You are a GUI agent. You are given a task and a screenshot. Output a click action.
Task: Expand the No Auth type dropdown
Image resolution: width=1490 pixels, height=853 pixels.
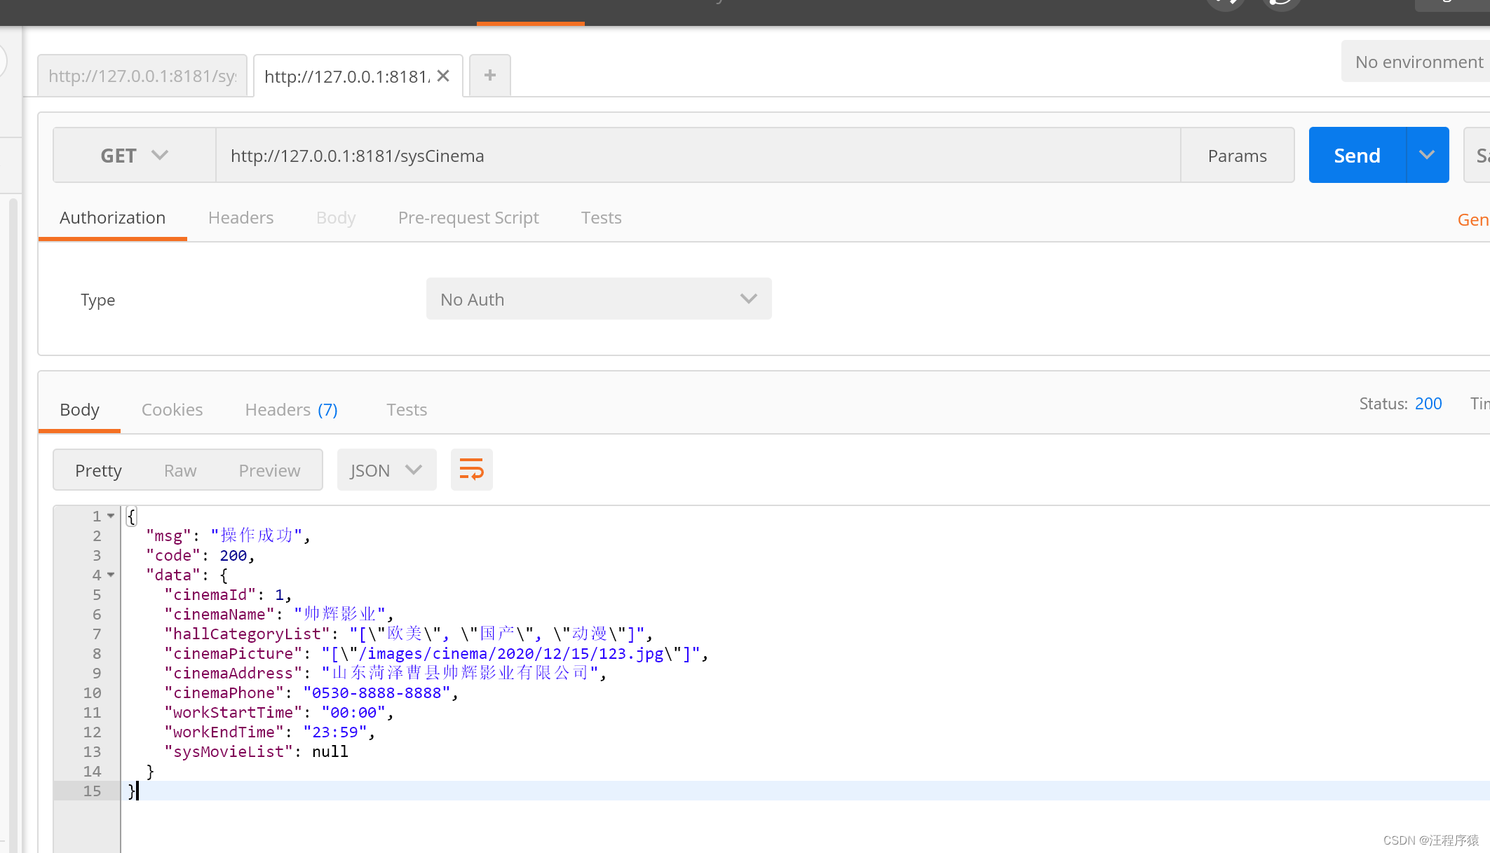[598, 299]
